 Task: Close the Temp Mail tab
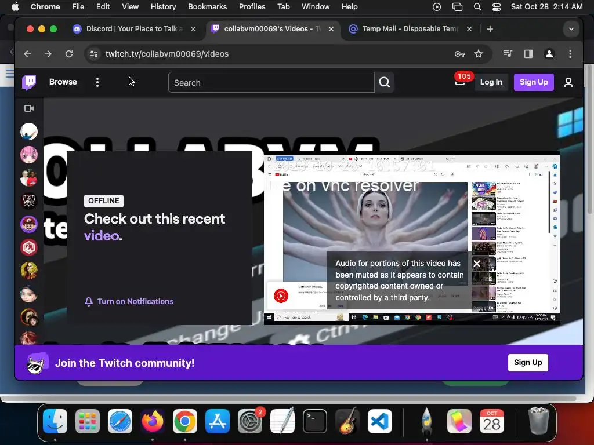(469, 29)
